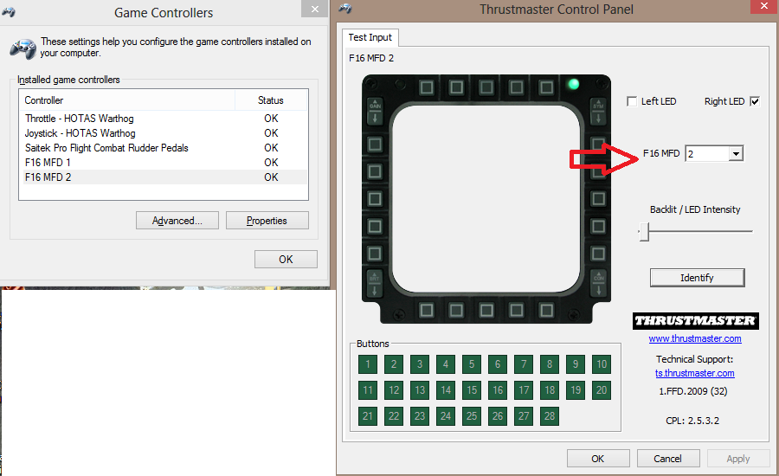Select the Test Input tab

(370, 37)
